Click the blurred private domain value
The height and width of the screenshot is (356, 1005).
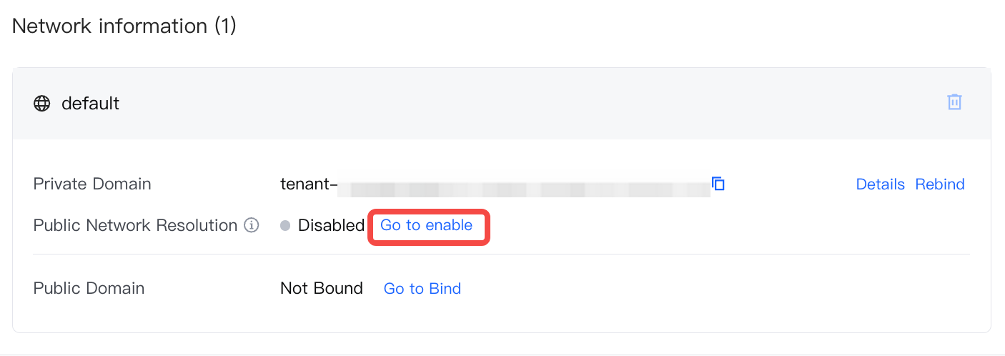pos(522,187)
